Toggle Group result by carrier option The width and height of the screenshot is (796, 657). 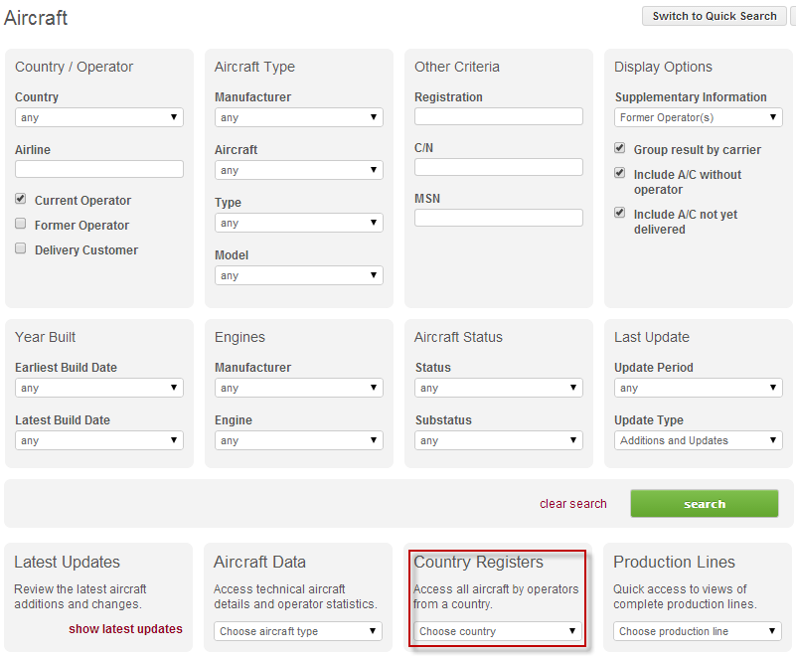tap(621, 149)
